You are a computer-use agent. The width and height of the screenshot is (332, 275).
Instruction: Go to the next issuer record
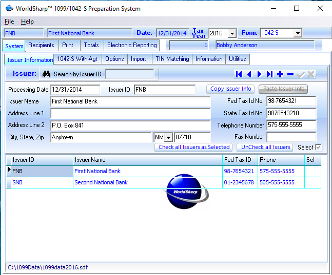[x=260, y=74]
